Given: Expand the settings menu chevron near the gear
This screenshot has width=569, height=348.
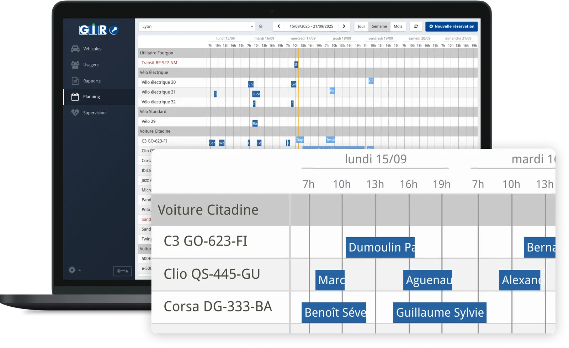Looking at the screenshot, I should (x=80, y=270).
